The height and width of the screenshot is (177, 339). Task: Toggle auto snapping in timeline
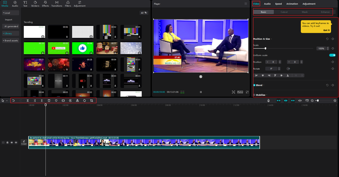coord(286,101)
